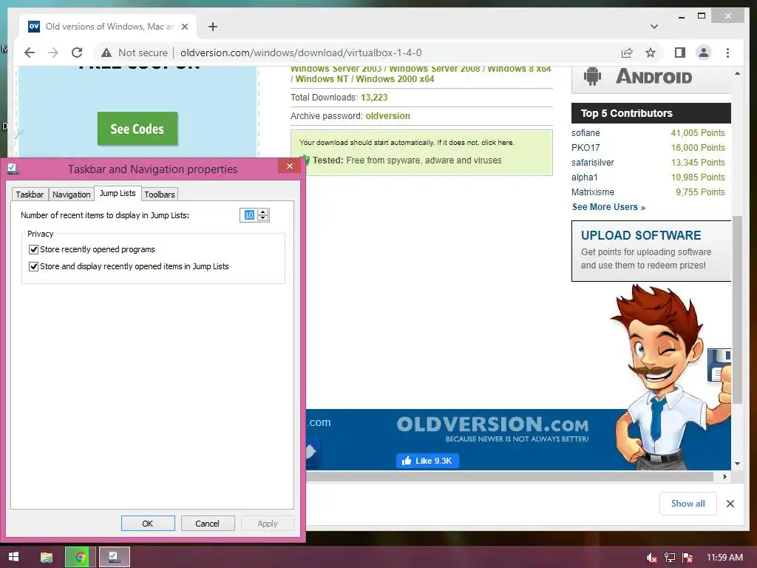Open a new Chrome tab
The width and height of the screenshot is (757, 568).
[212, 27]
